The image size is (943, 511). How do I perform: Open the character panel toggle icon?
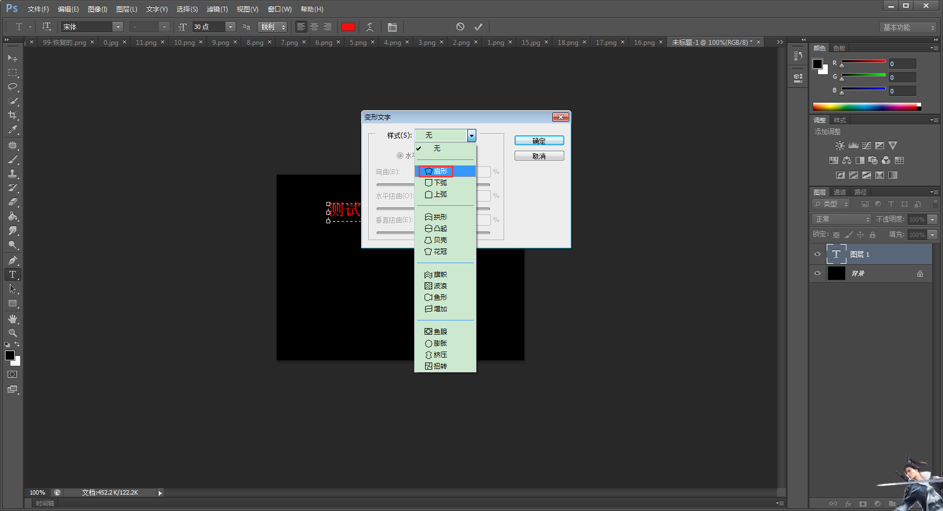(x=392, y=27)
